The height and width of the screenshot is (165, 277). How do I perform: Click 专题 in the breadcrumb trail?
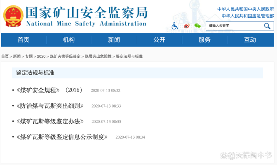click(x=28, y=56)
